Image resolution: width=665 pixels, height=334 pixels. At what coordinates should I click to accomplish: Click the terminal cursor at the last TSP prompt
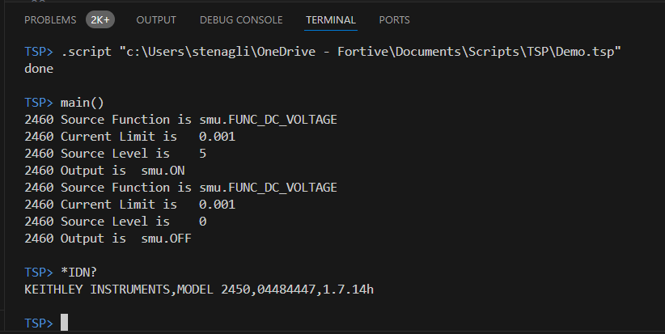(x=64, y=323)
